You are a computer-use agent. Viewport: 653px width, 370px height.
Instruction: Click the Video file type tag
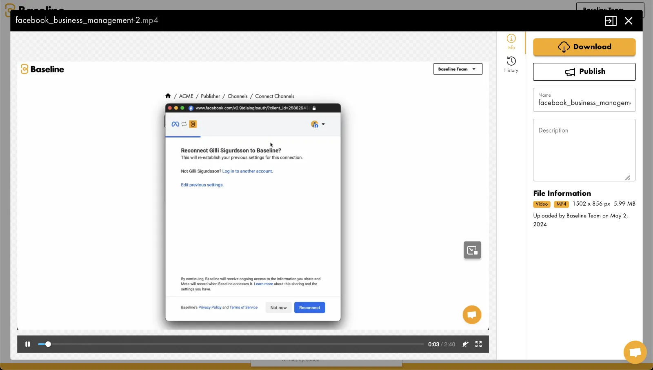[x=542, y=204]
